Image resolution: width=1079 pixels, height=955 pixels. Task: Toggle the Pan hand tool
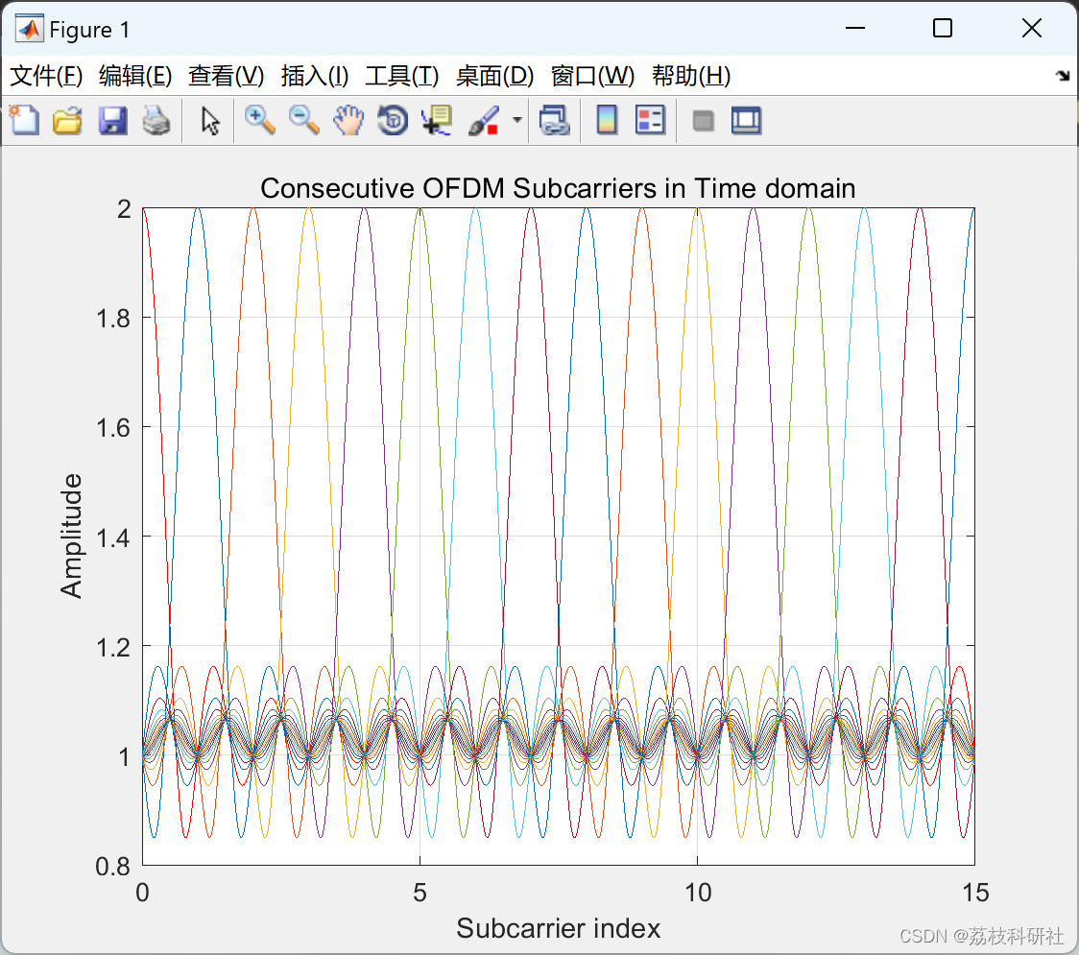pyautogui.click(x=348, y=120)
